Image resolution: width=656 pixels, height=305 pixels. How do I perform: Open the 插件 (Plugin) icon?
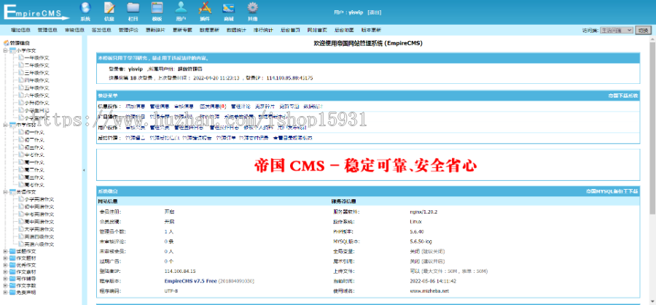205,8
